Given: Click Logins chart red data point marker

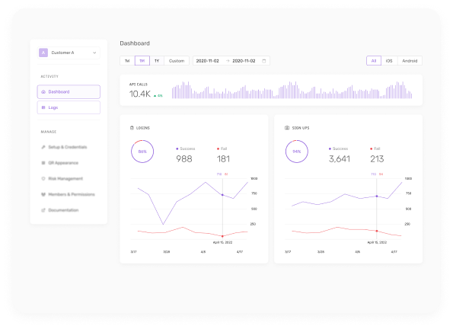Looking at the screenshot, I should 222,236.
